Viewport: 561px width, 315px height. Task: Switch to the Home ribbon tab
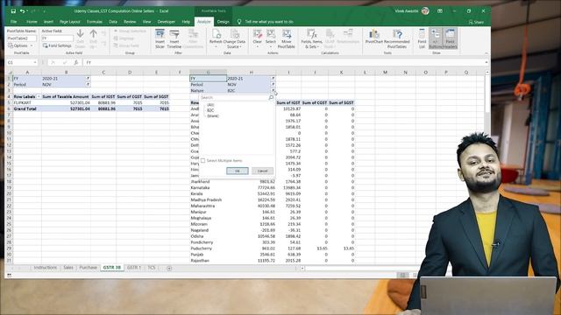(x=32, y=22)
